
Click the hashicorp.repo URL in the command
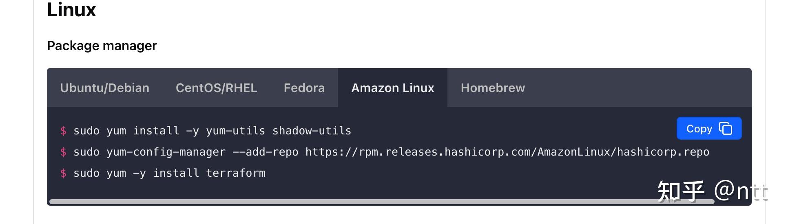point(507,152)
